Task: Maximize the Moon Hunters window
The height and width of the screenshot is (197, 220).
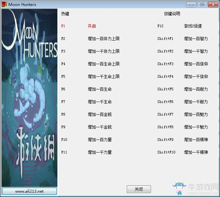Action: tap(202, 5)
